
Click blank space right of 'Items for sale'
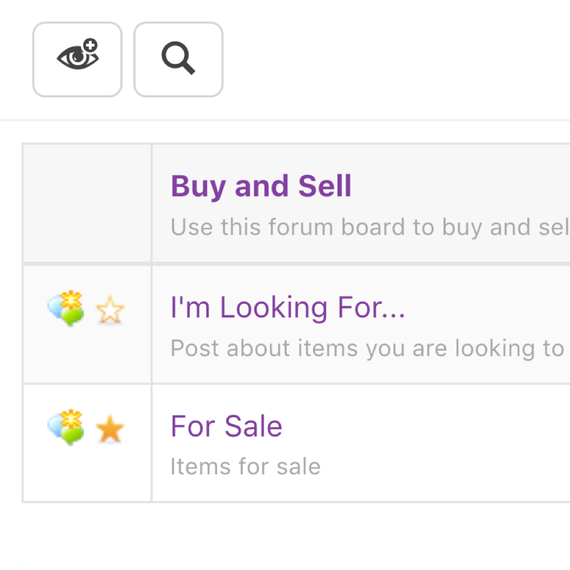point(445,467)
